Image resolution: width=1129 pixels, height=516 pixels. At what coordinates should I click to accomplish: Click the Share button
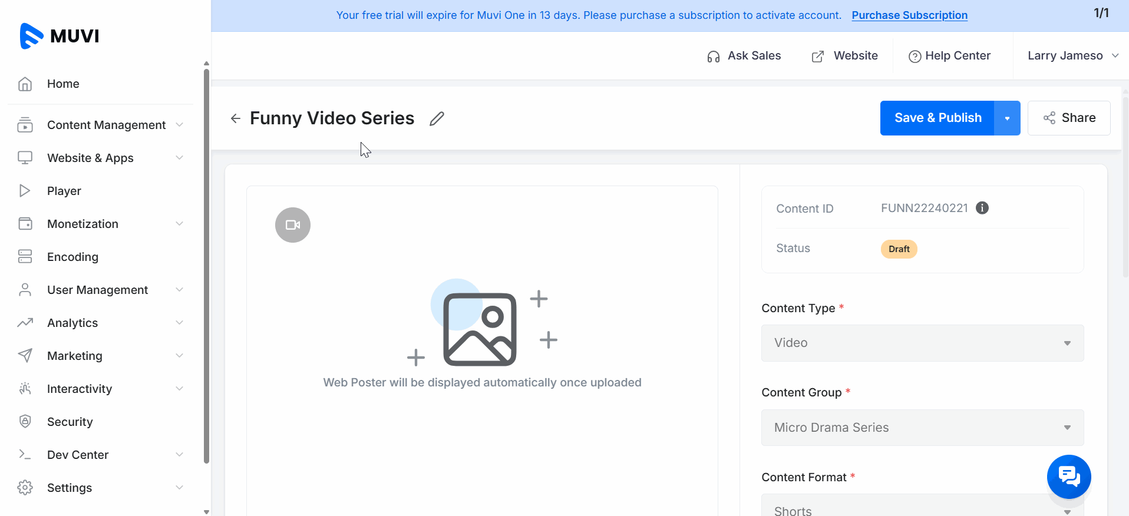click(1069, 118)
